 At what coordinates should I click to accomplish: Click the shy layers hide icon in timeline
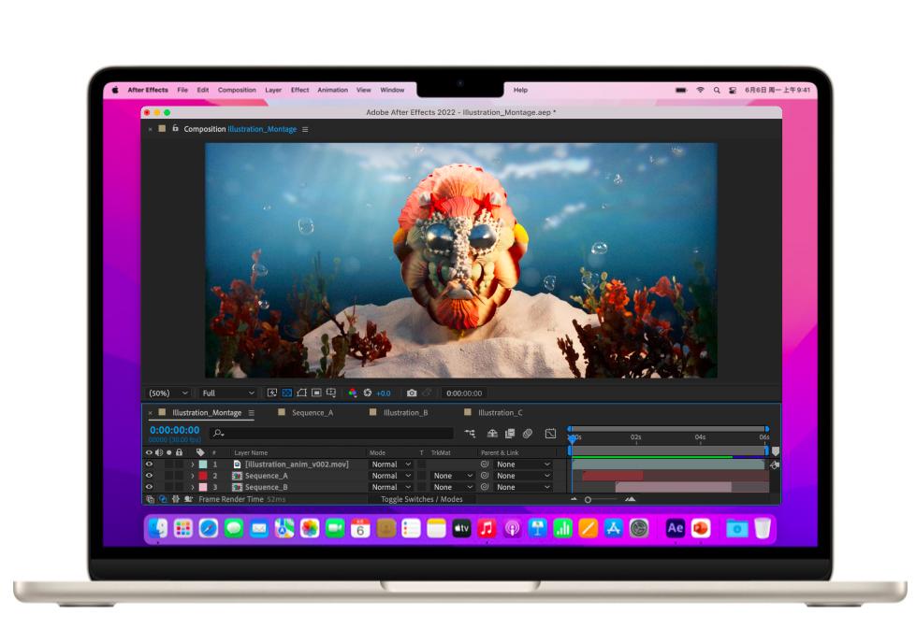(x=492, y=433)
